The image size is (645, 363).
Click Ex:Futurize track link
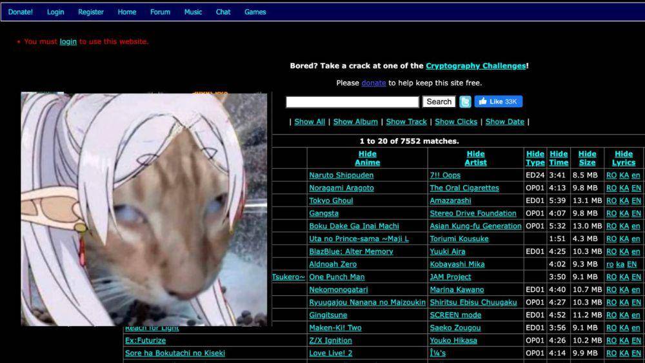pos(146,341)
